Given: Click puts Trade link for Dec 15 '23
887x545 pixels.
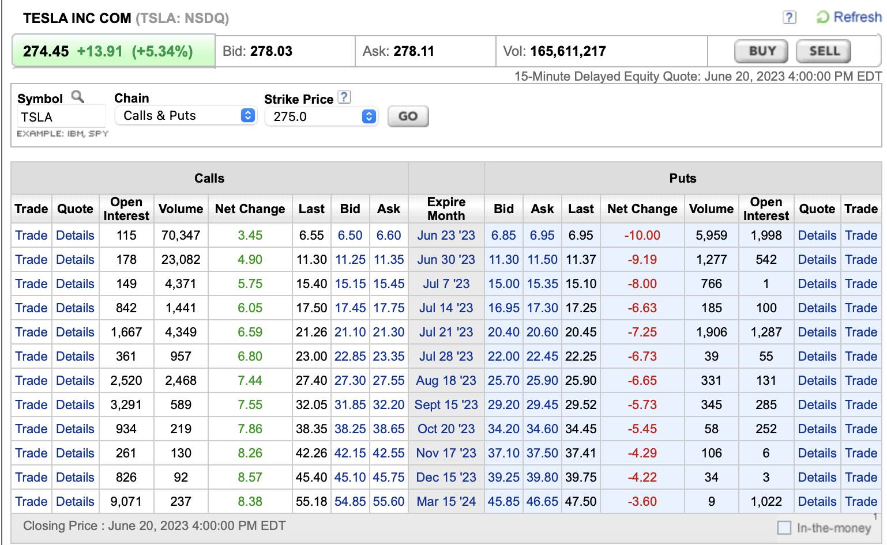Looking at the screenshot, I should (860, 478).
